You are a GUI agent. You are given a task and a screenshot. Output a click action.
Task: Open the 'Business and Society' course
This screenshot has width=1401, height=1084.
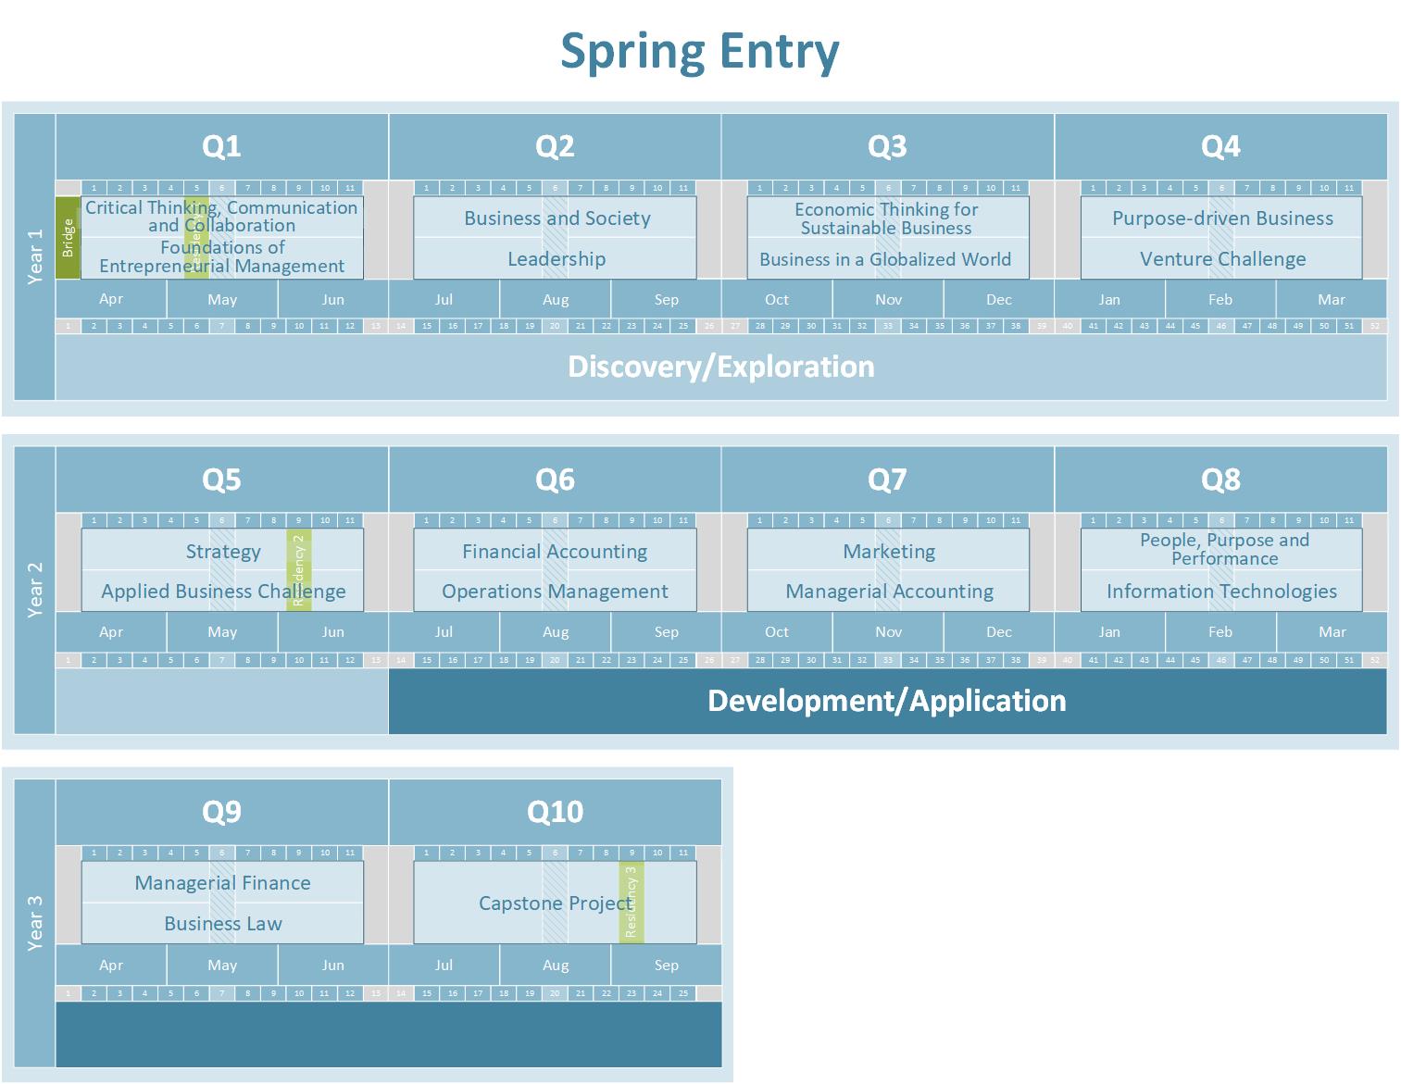pyautogui.click(x=556, y=218)
